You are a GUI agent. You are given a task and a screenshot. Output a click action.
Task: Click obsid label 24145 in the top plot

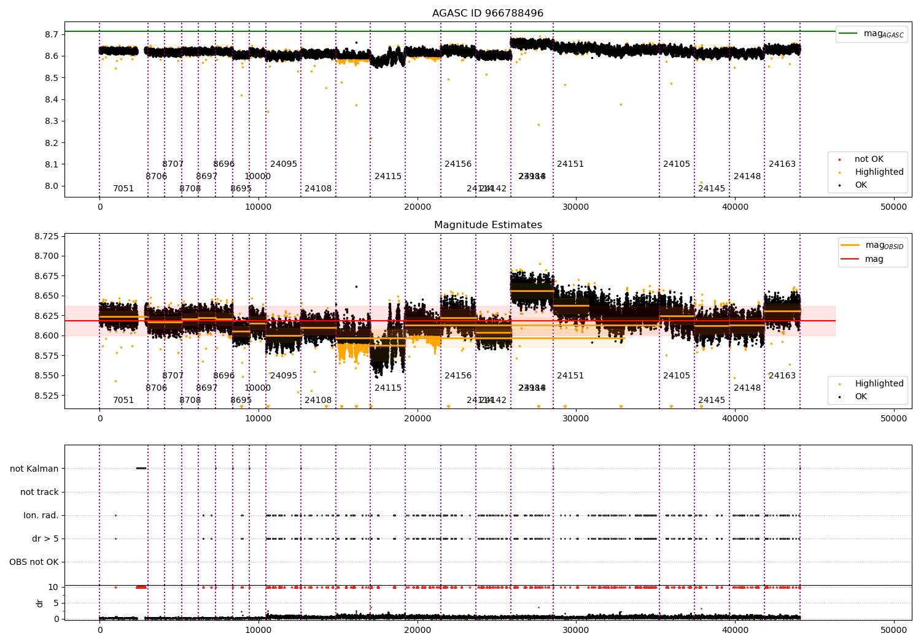(x=712, y=189)
